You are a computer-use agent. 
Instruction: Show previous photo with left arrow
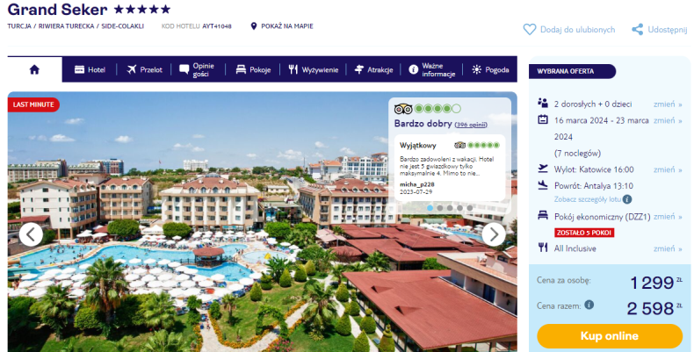pos(31,234)
